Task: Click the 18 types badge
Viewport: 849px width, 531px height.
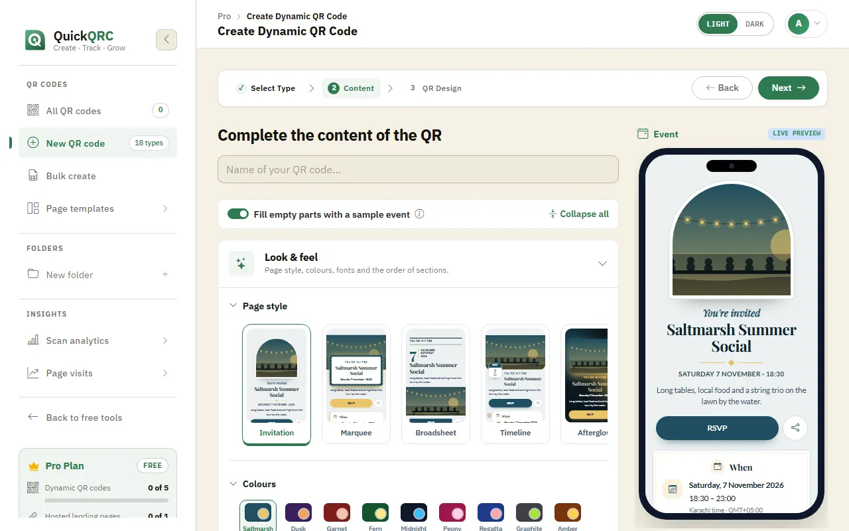Action: pyautogui.click(x=149, y=143)
